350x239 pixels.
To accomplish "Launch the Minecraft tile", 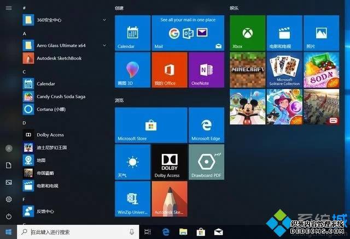I will [x=248, y=70].
